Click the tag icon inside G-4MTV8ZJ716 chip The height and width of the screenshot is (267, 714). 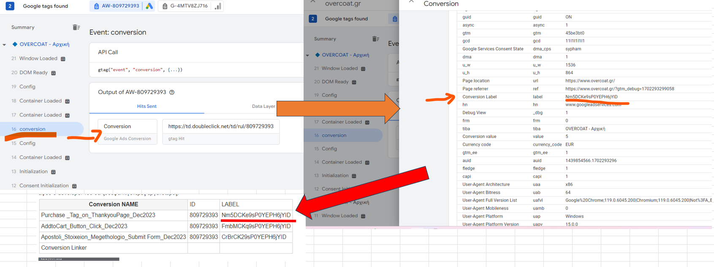165,6
